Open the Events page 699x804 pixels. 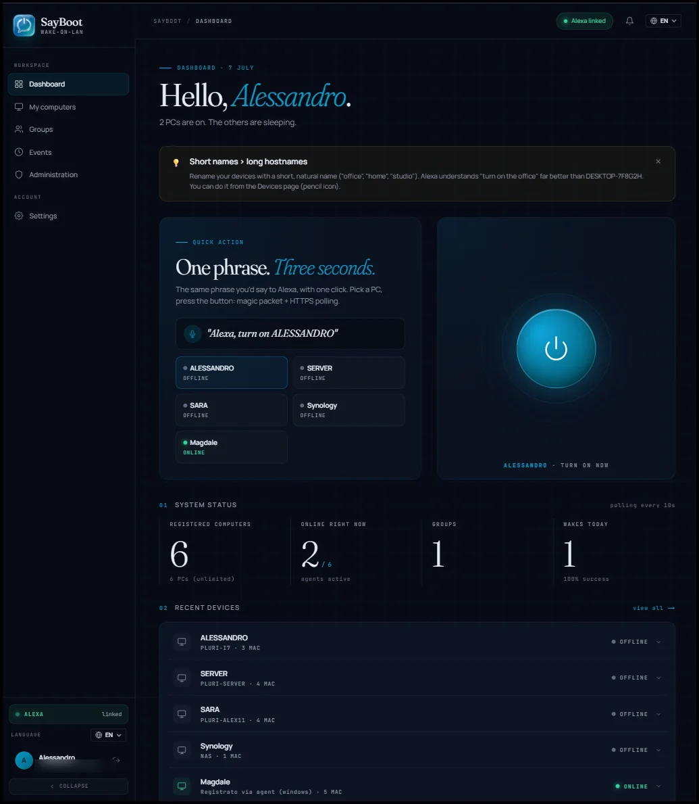69,151
